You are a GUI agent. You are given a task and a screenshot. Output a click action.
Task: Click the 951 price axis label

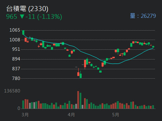coord(16,49)
